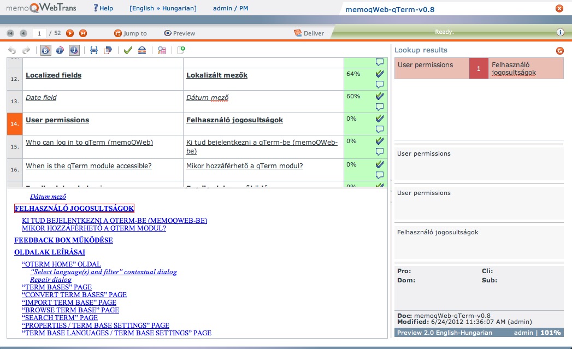Deliver the document
The image size is (572, 349).
pyautogui.click(x=309, y=33)
